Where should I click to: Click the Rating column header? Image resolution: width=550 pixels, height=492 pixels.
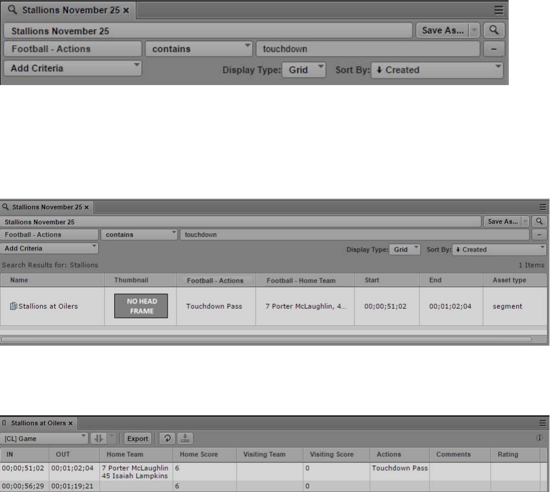pos(516,455)
